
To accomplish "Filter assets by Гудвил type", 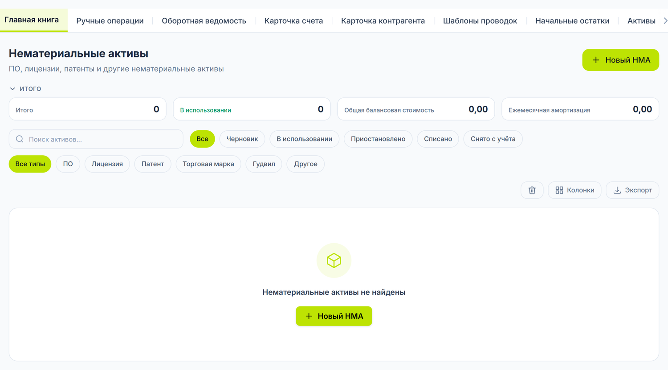I will click(264, 164).
